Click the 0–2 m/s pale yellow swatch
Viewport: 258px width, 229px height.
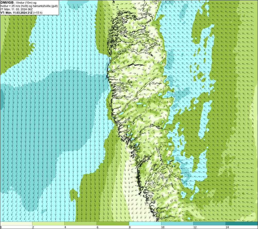[16, 224]
